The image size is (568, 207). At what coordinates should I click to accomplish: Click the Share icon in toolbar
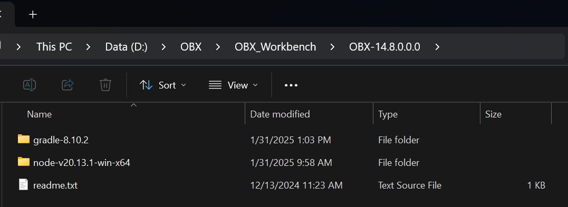tap(68, 85)
